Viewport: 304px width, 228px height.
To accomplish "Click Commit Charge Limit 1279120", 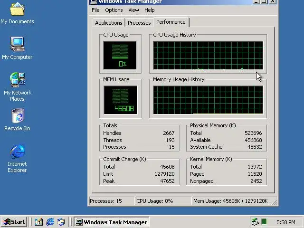I will tap(164, 174).
